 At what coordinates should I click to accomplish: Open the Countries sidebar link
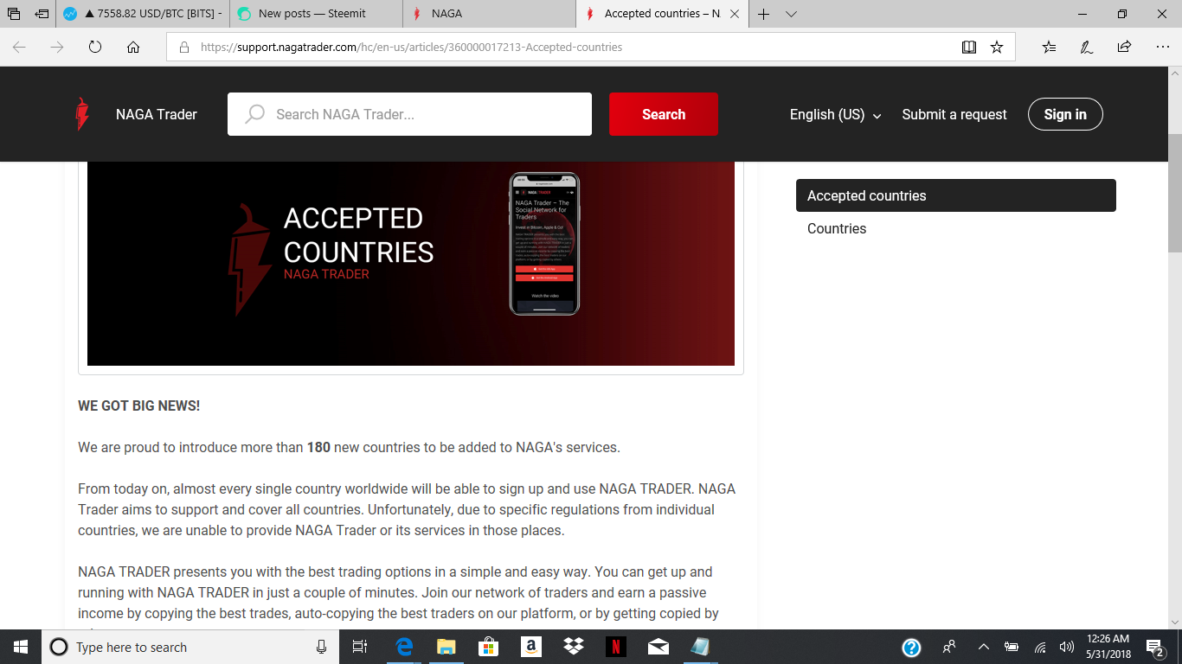(x=836, y=228)
